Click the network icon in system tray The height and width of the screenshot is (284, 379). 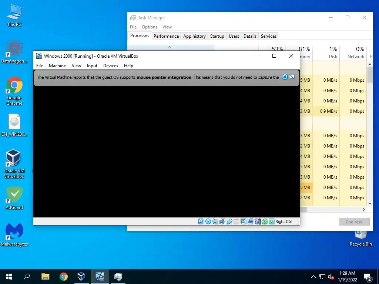322,277
